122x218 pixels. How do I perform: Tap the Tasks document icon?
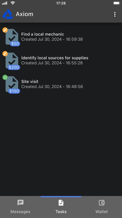coord(61,203)
